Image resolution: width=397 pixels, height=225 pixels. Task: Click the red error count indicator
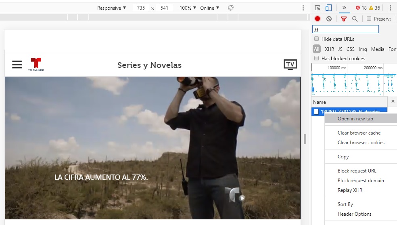click(361, 8)
